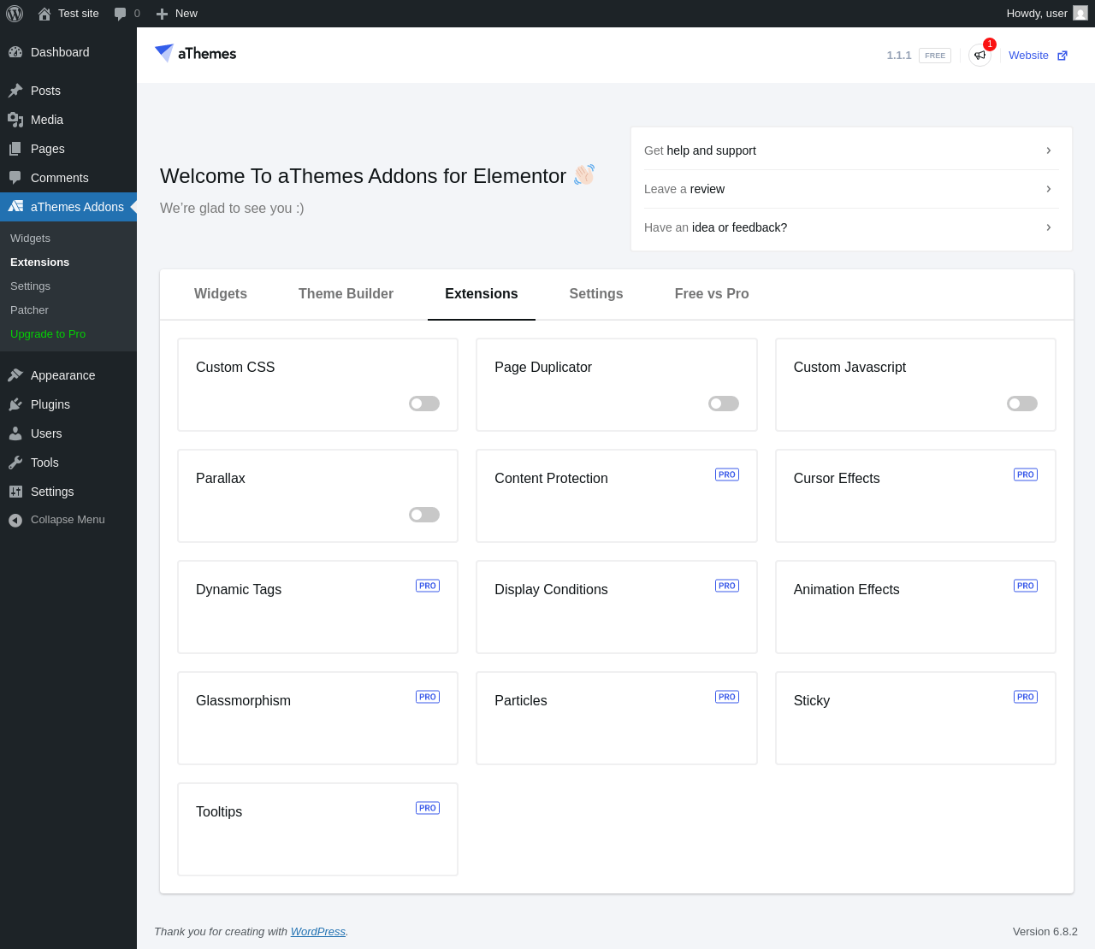Screen dimensions: 1095x949
Task: Click the Collapse Menu arrow icon
Action: click(x=15, y=520)
